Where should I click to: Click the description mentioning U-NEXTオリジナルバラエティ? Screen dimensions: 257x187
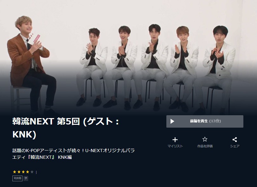point(74,154)
